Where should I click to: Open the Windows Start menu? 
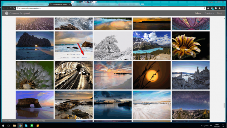tap(2, 126)
